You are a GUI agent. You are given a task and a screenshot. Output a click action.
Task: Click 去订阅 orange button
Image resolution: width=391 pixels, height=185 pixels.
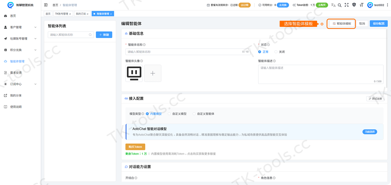point(244,5)
